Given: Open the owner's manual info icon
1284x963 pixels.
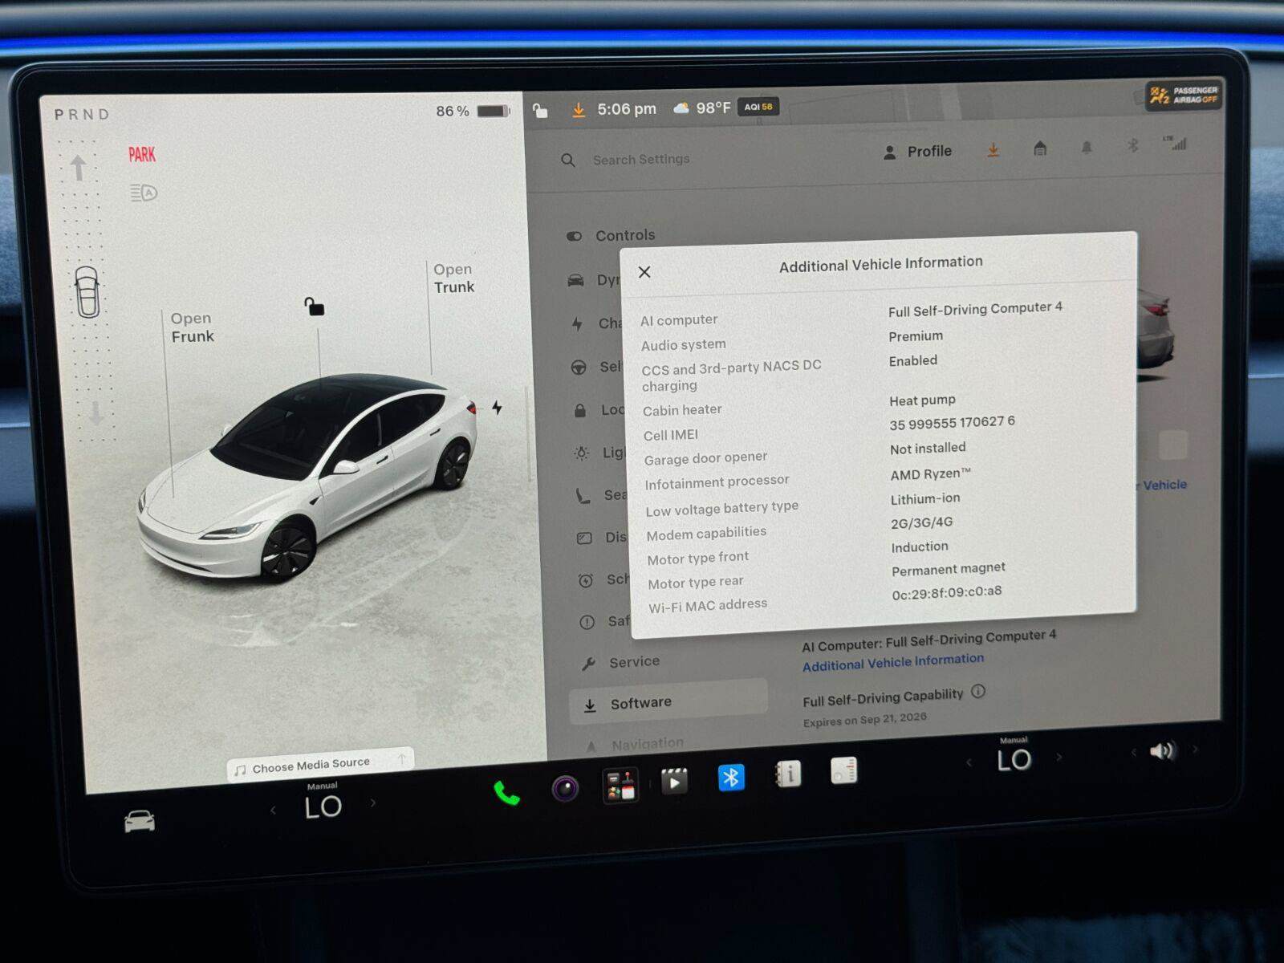Looking at the screenshot, I should pyautogui.click(x=788, y=774).
